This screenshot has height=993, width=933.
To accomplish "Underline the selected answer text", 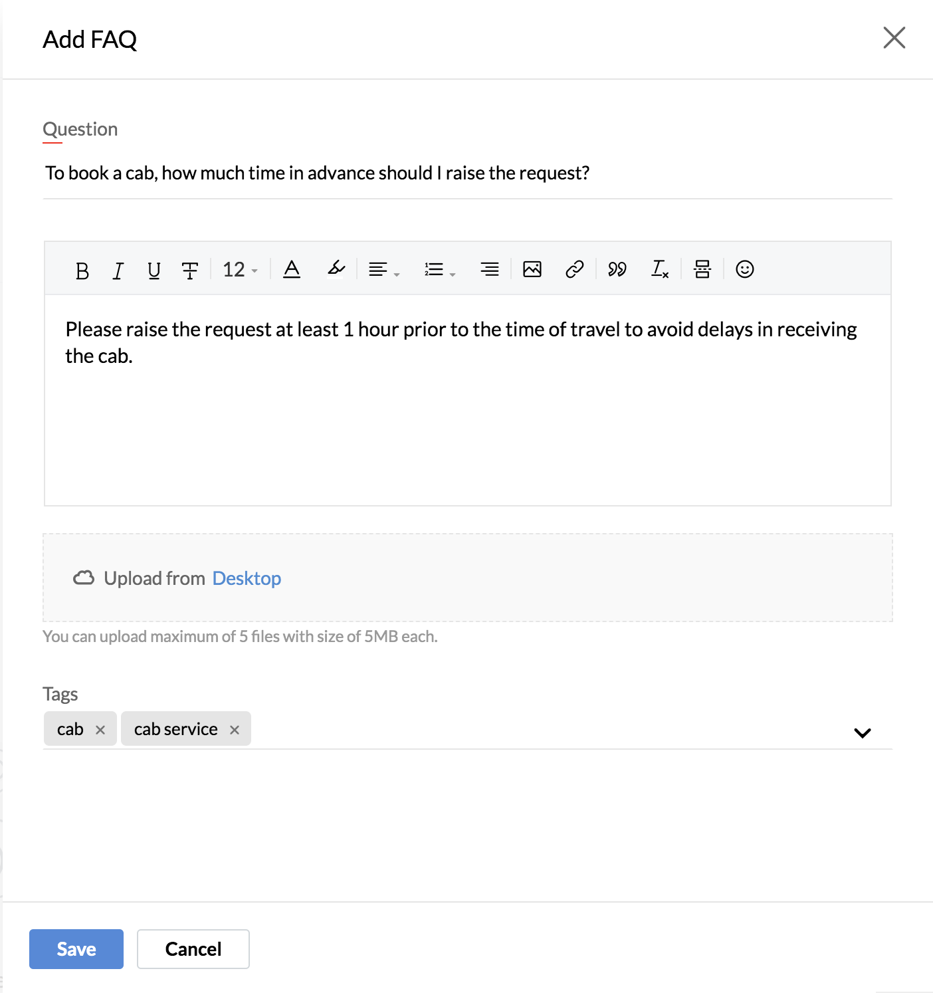I will [154, 270].
